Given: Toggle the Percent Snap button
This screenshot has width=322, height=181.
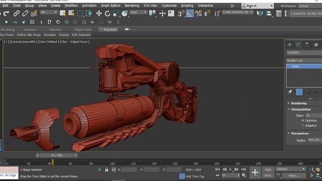Looking at the screenshot, I should point(199,14).
